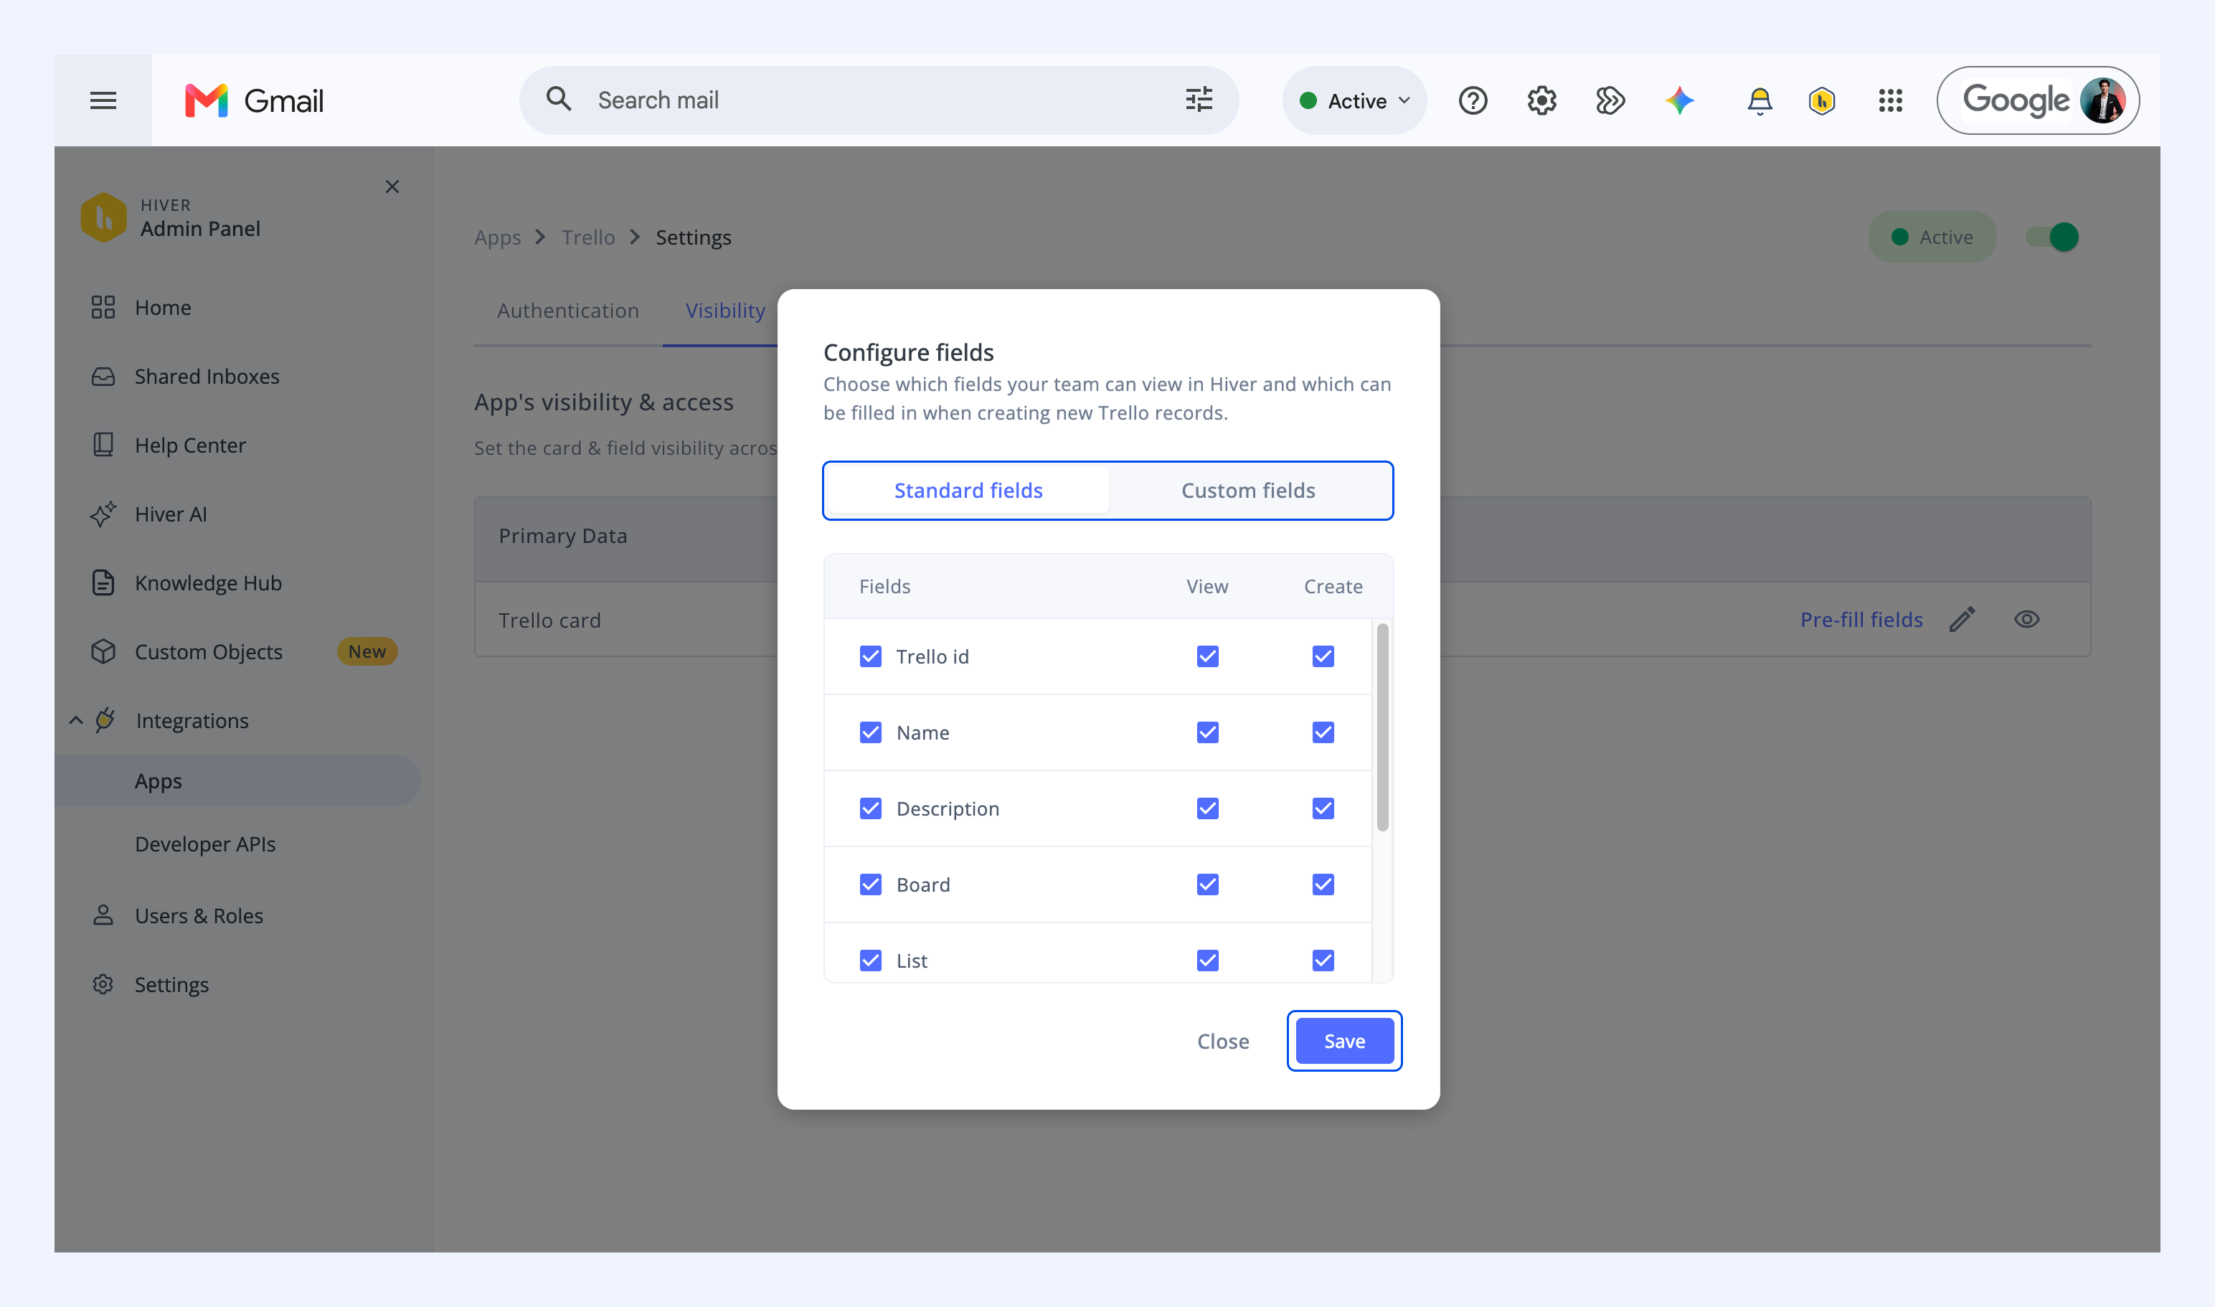Open the Visibility tab
This screenshot has height=1307, width=2215.
pos(725,310)
